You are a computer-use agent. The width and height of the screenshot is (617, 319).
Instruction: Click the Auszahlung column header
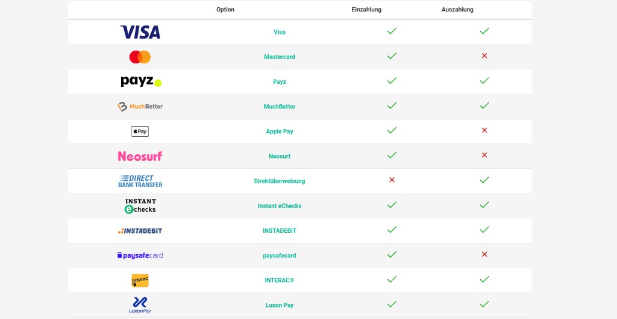coord(457,10)
